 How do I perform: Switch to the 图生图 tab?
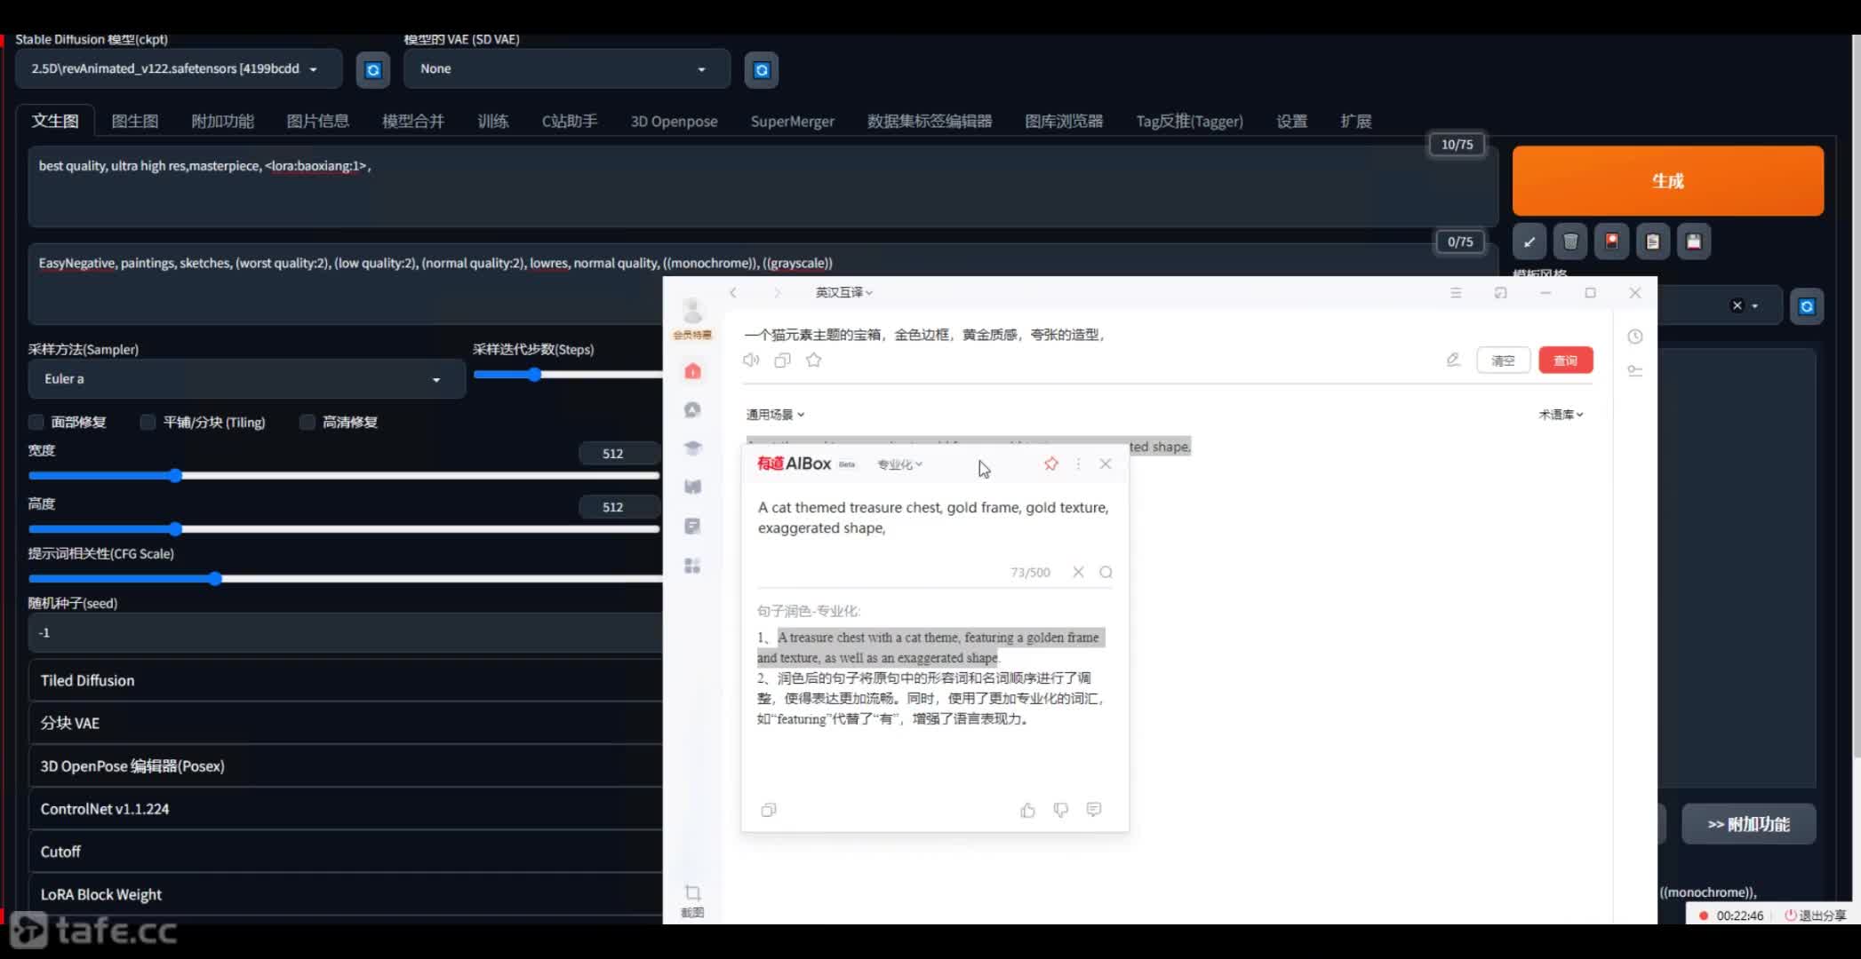tap(135, 121)
